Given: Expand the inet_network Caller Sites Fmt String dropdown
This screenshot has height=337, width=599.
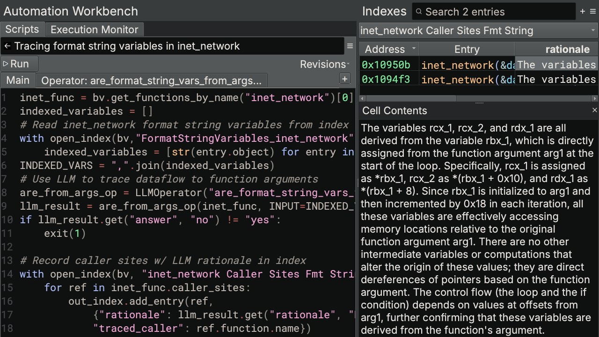Looking at the screenshot, I should pos(478,30).
